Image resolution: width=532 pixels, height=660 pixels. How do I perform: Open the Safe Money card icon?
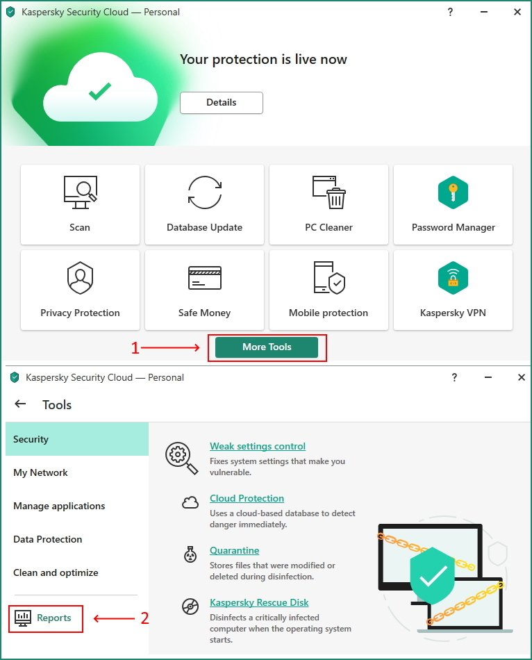[205, 278]
